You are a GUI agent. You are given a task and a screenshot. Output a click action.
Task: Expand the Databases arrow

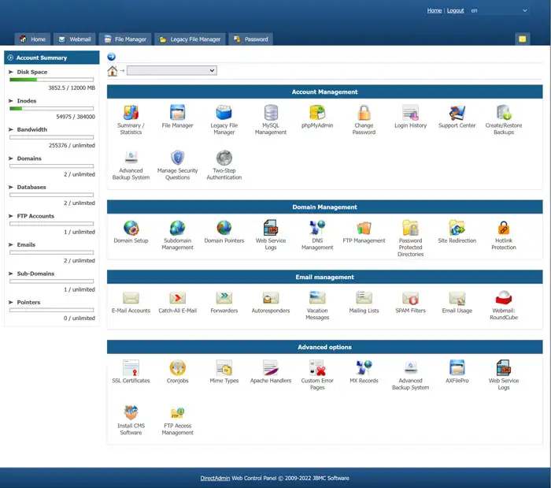pos(11,187)
